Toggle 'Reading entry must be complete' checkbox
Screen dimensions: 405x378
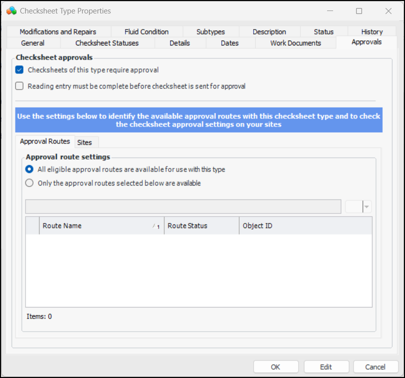point(19,86)
